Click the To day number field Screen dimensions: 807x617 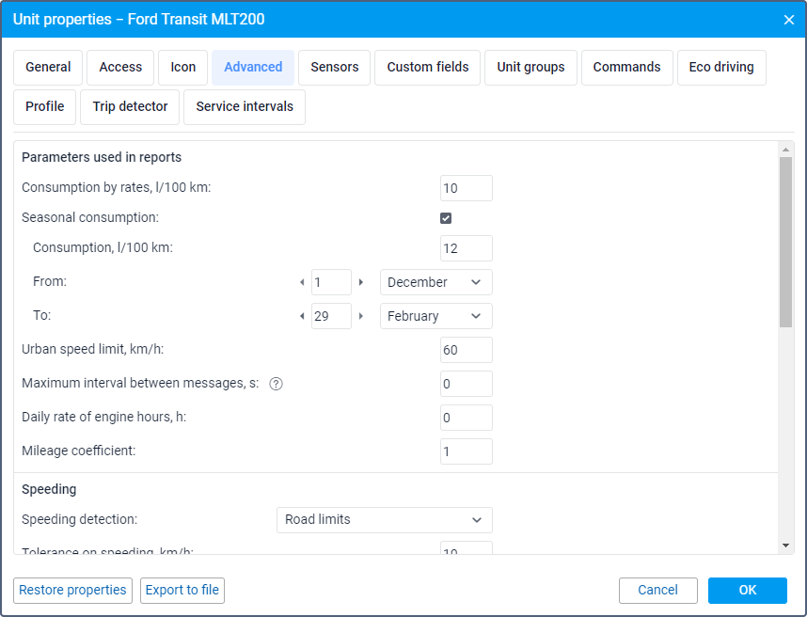[x=331, y=316]
